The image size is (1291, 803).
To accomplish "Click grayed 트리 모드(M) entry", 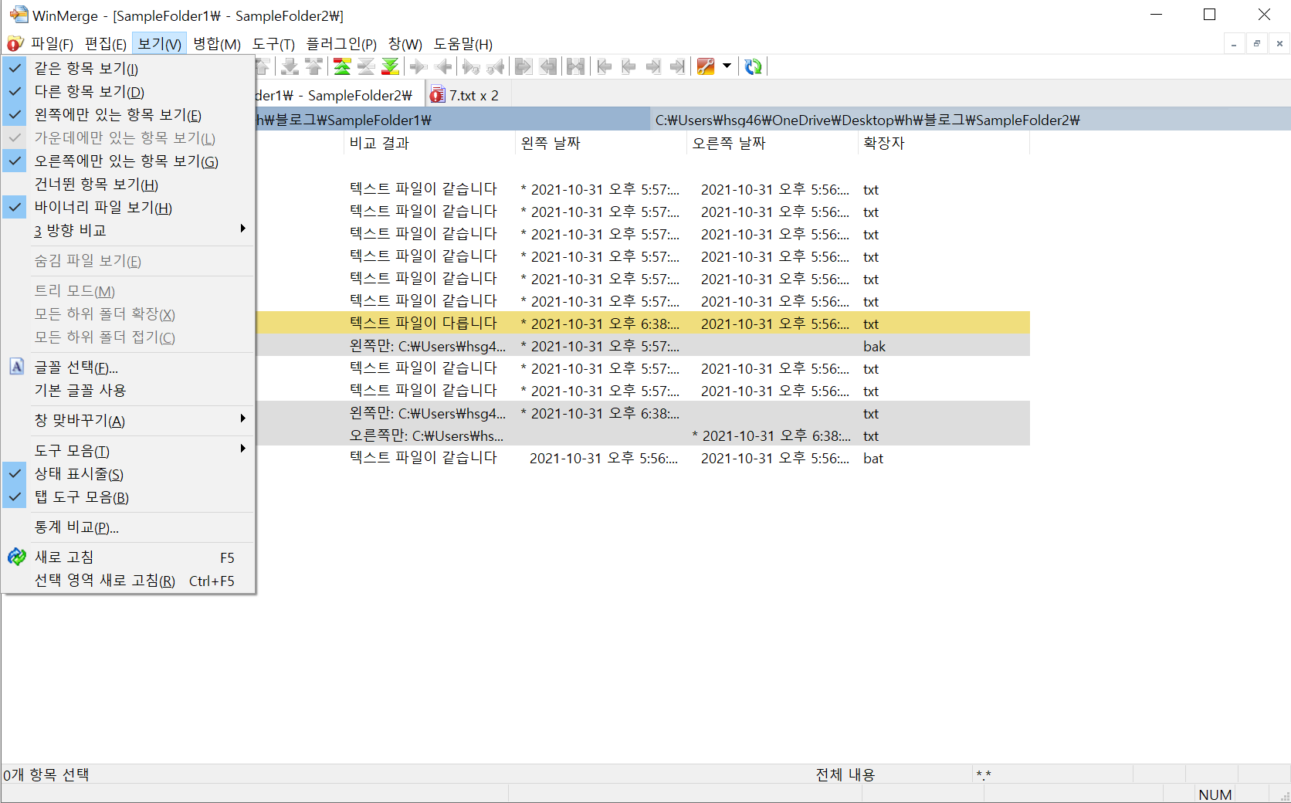I will 128,291.
